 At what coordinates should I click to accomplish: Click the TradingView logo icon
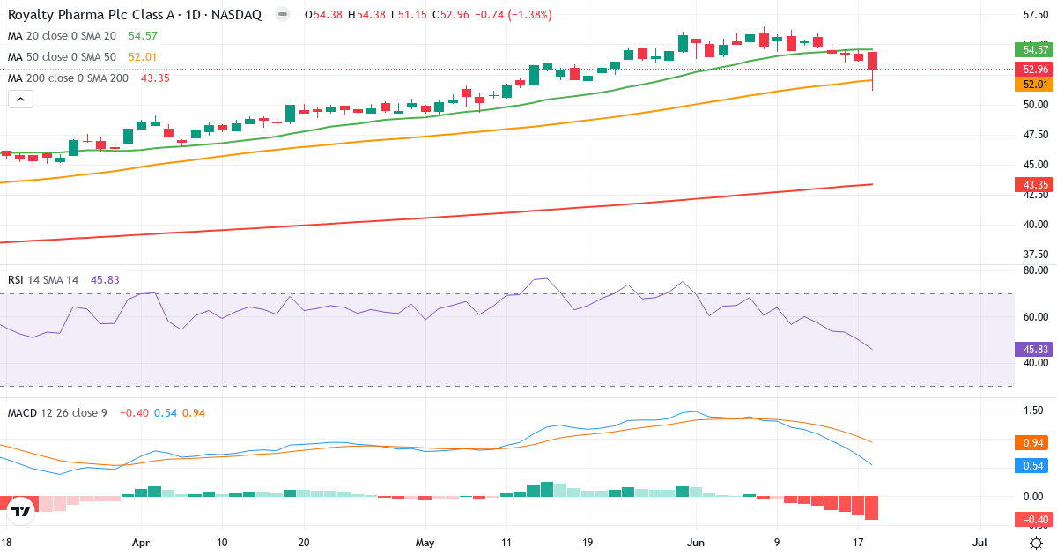[x=21, y=509]
